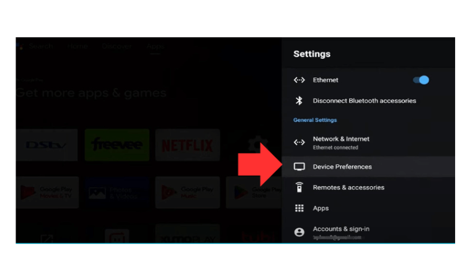This screenshot has width=465, height=261.
Task: Switch to the Home tab
Action: point(77,46)
